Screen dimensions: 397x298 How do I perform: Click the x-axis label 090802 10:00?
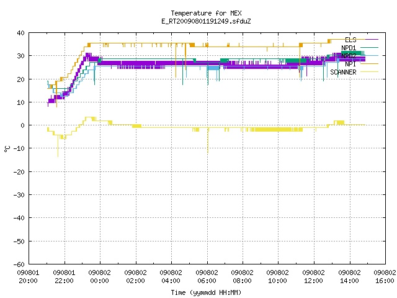(x=278, y=277)
